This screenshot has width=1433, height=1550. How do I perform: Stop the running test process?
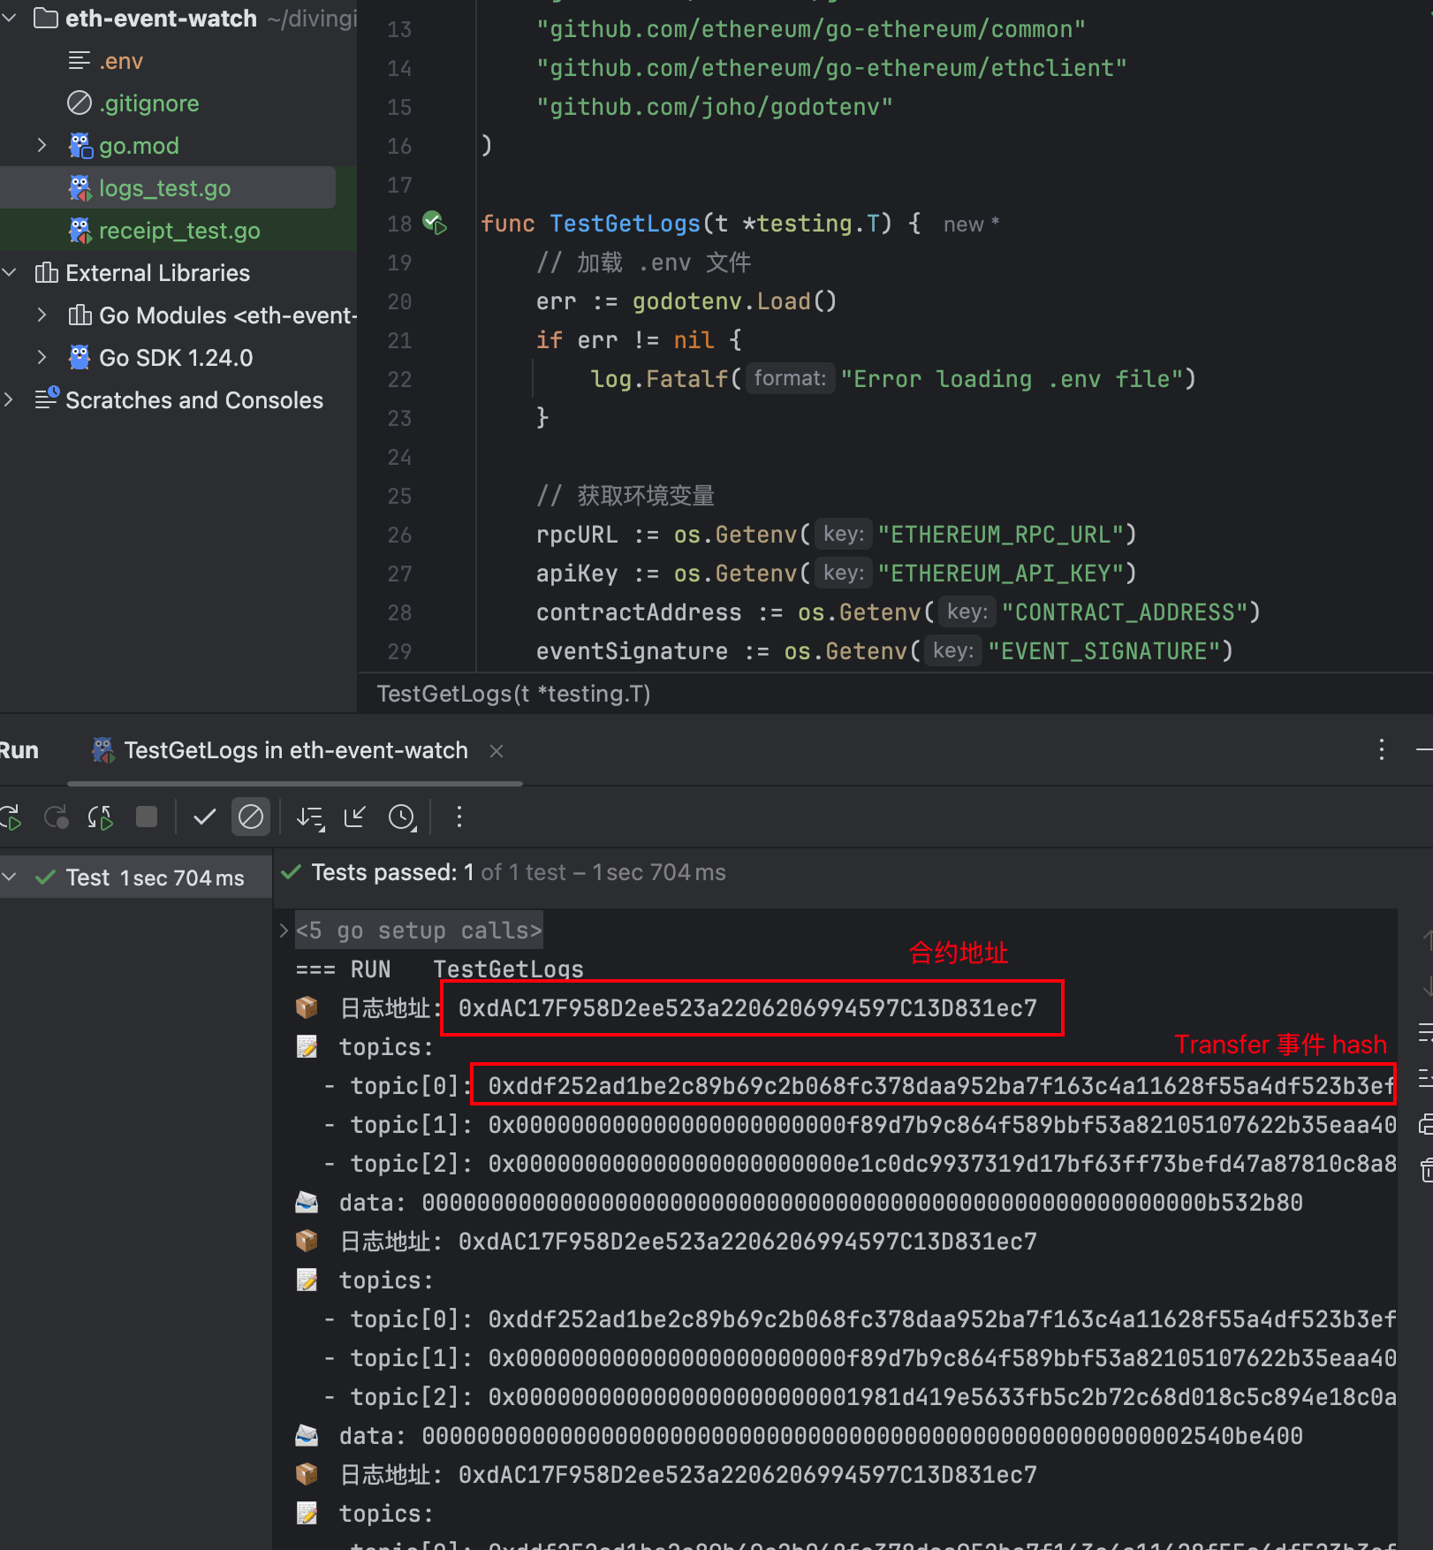147,817
